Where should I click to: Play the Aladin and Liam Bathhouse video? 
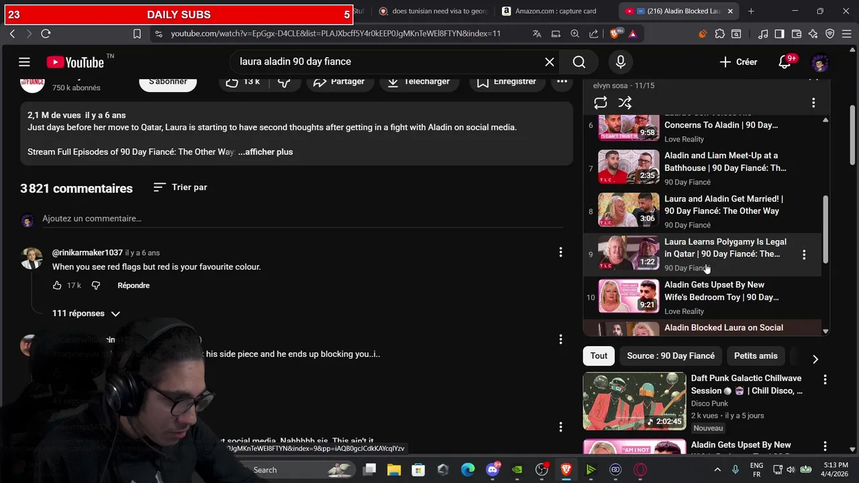coord(702,168)
